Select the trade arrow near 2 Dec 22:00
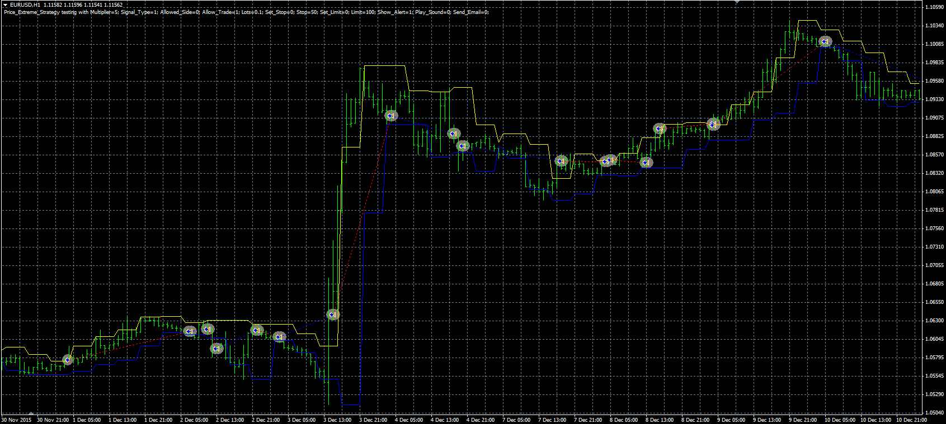Image resolution: width=946 pixels, height=424 pixels. pos(257,330)
